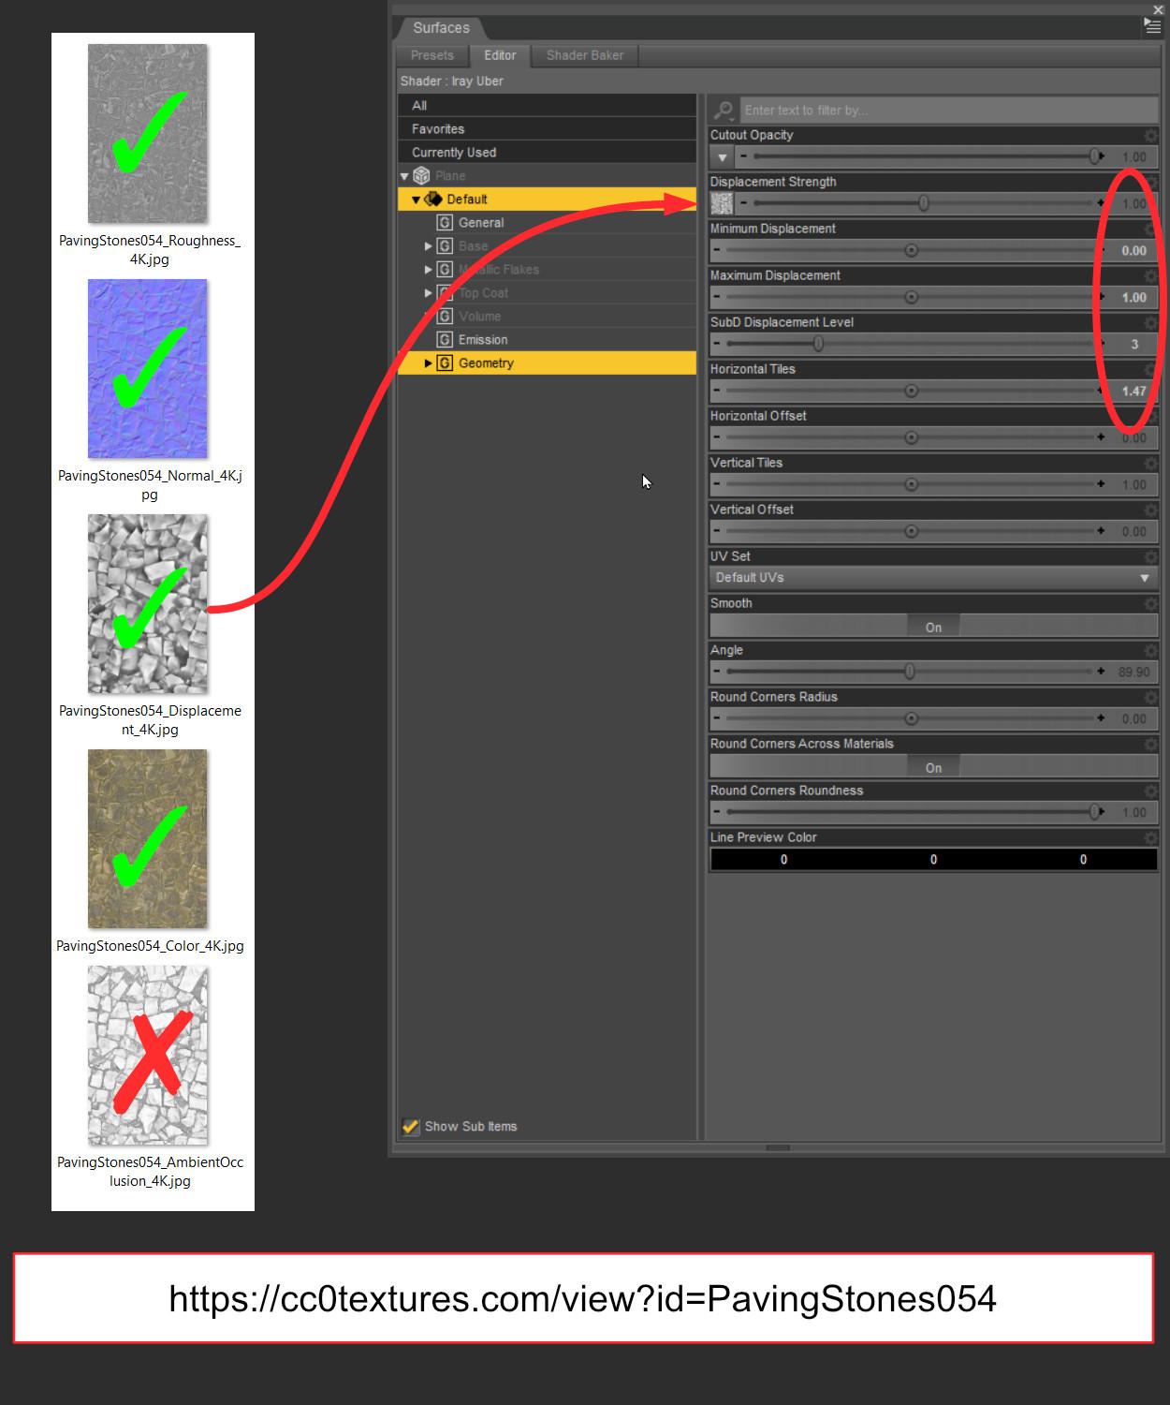
Task: Open the Line Preview Color gear icon
Action: click(1151, 838)
